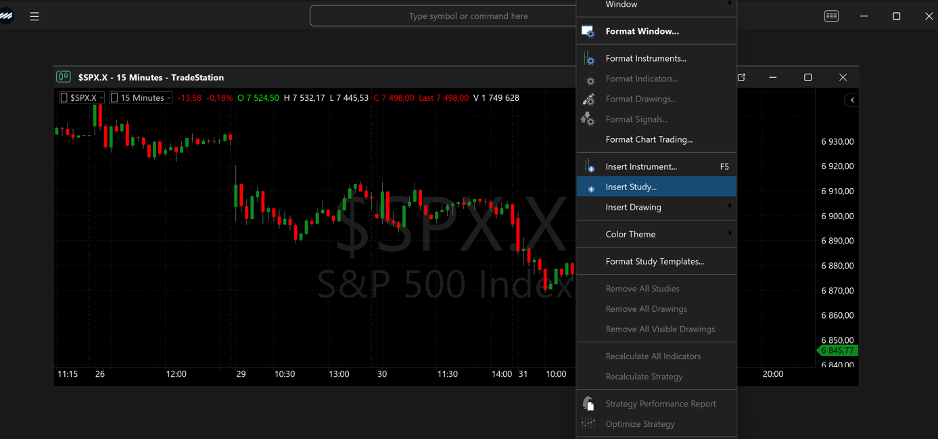Screen dimensions: 938x439
Task: Click the Optimize Strategy icon
Action: [x=588, y=423]
